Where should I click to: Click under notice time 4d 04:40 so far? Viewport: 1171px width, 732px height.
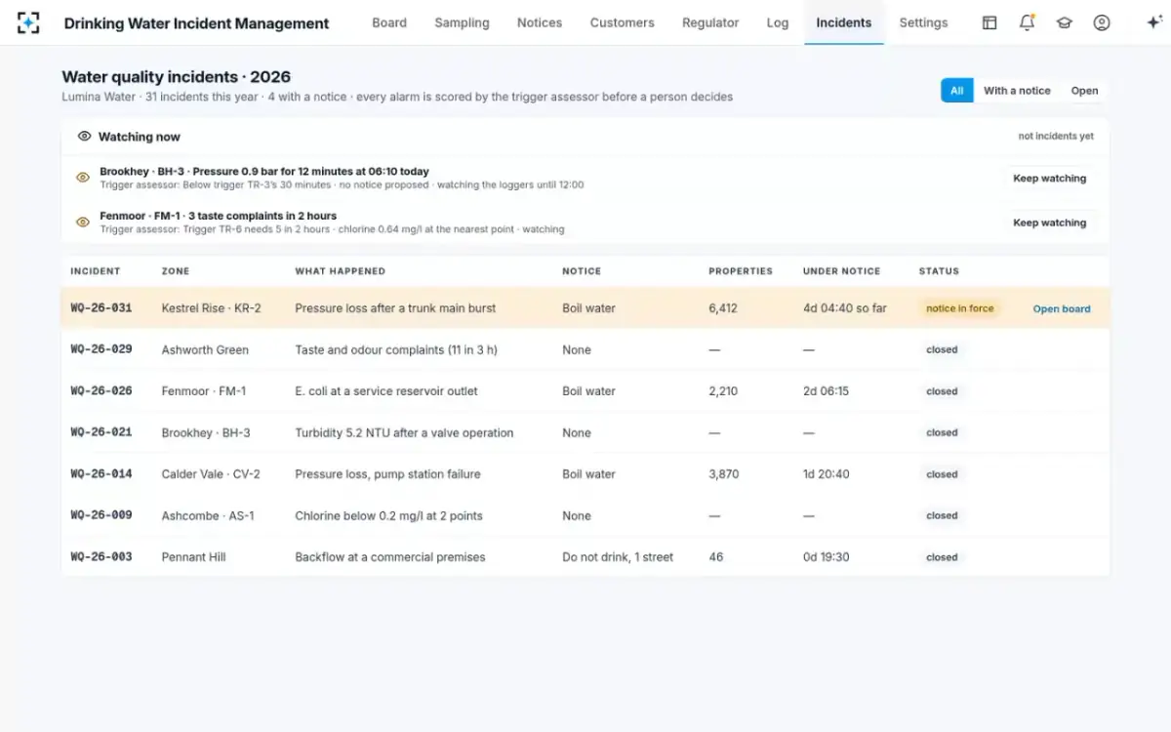(x=845, y=308)
